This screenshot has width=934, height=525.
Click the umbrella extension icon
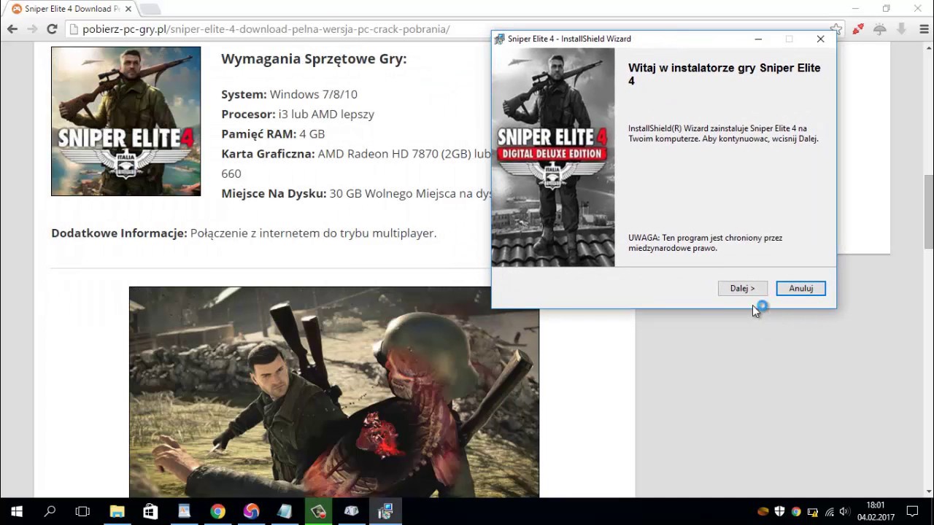click(880, 29)
